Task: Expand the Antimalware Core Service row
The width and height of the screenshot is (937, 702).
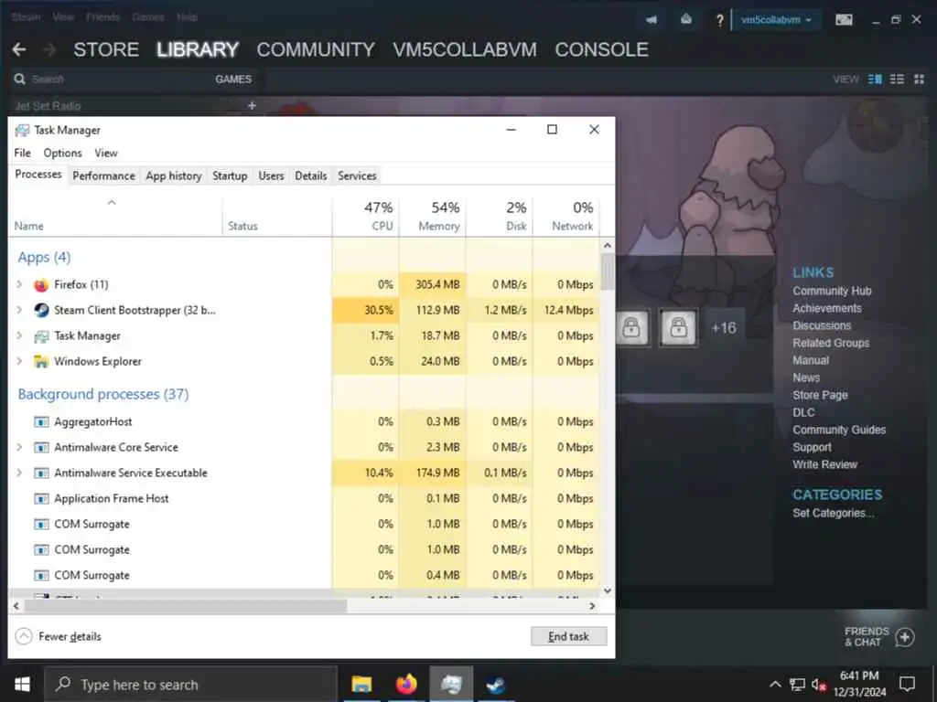Action: [19, 447]
